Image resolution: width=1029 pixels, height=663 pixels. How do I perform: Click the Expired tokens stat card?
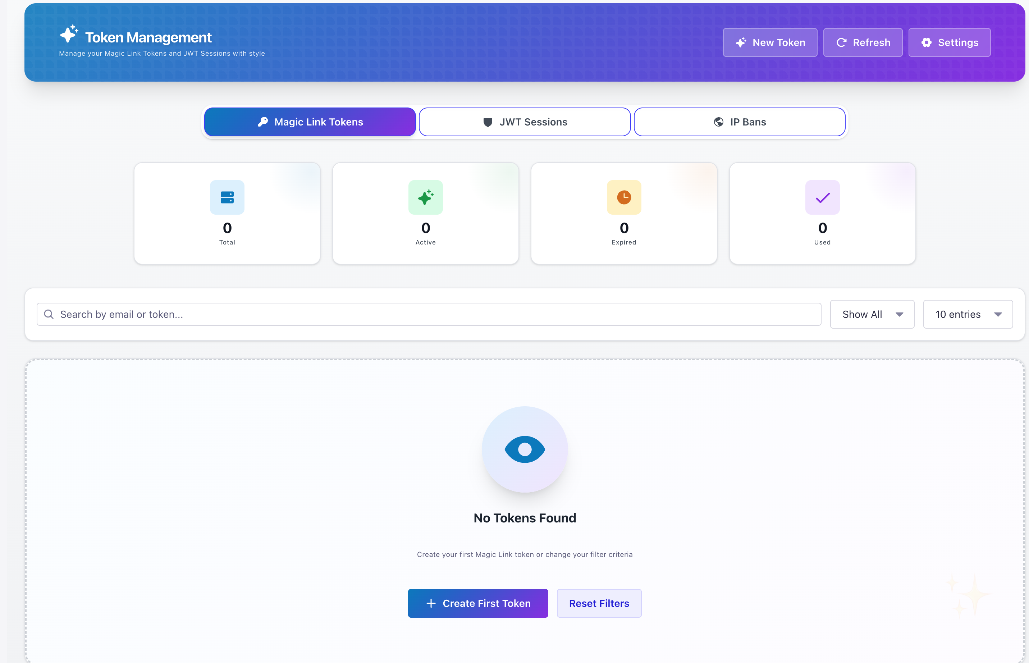click(624, 213)
